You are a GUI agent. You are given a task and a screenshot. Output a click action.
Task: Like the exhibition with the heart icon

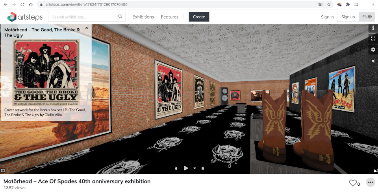(353, 183)
